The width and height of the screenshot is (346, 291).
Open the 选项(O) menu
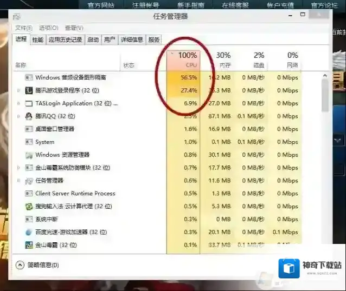pos(49,28)
